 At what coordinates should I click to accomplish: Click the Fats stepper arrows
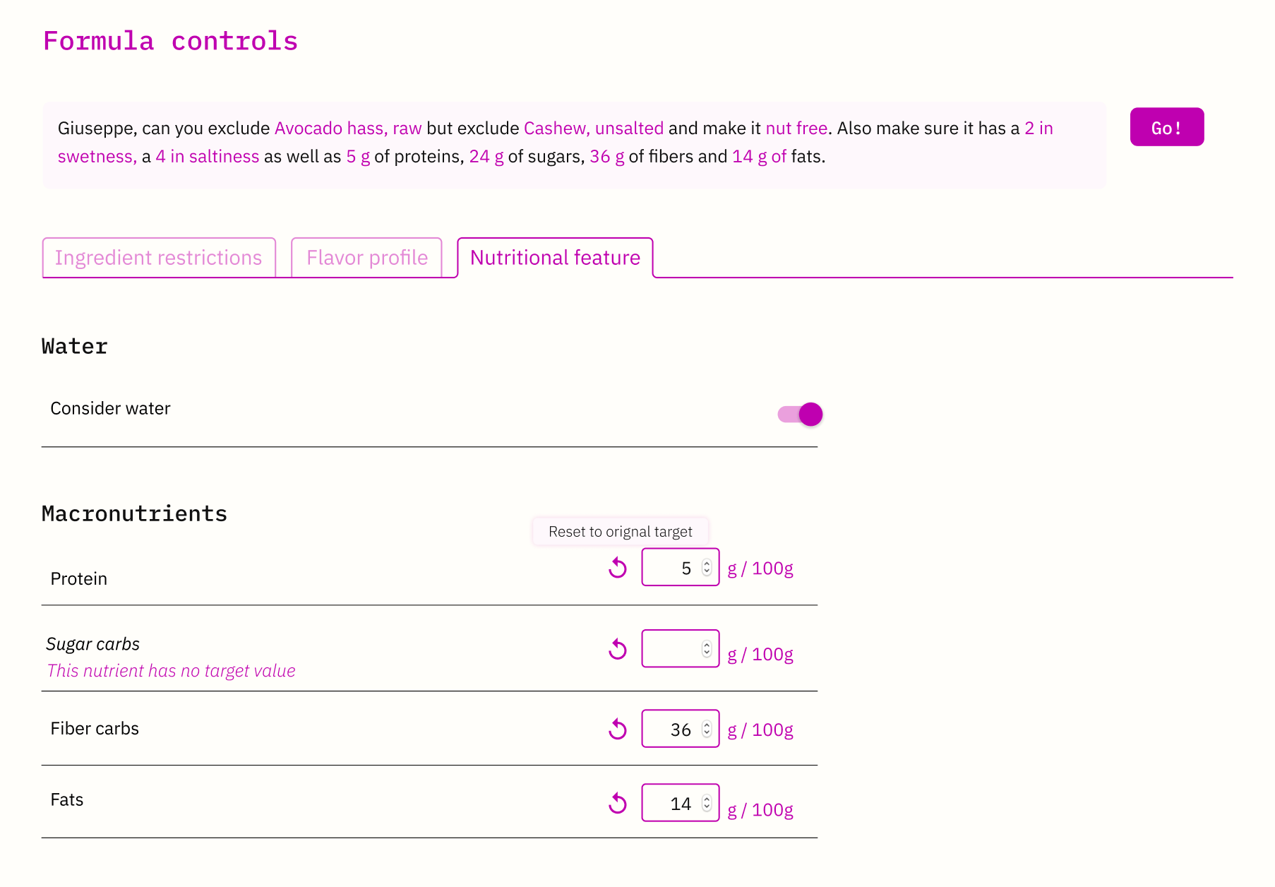pos(707,803)
